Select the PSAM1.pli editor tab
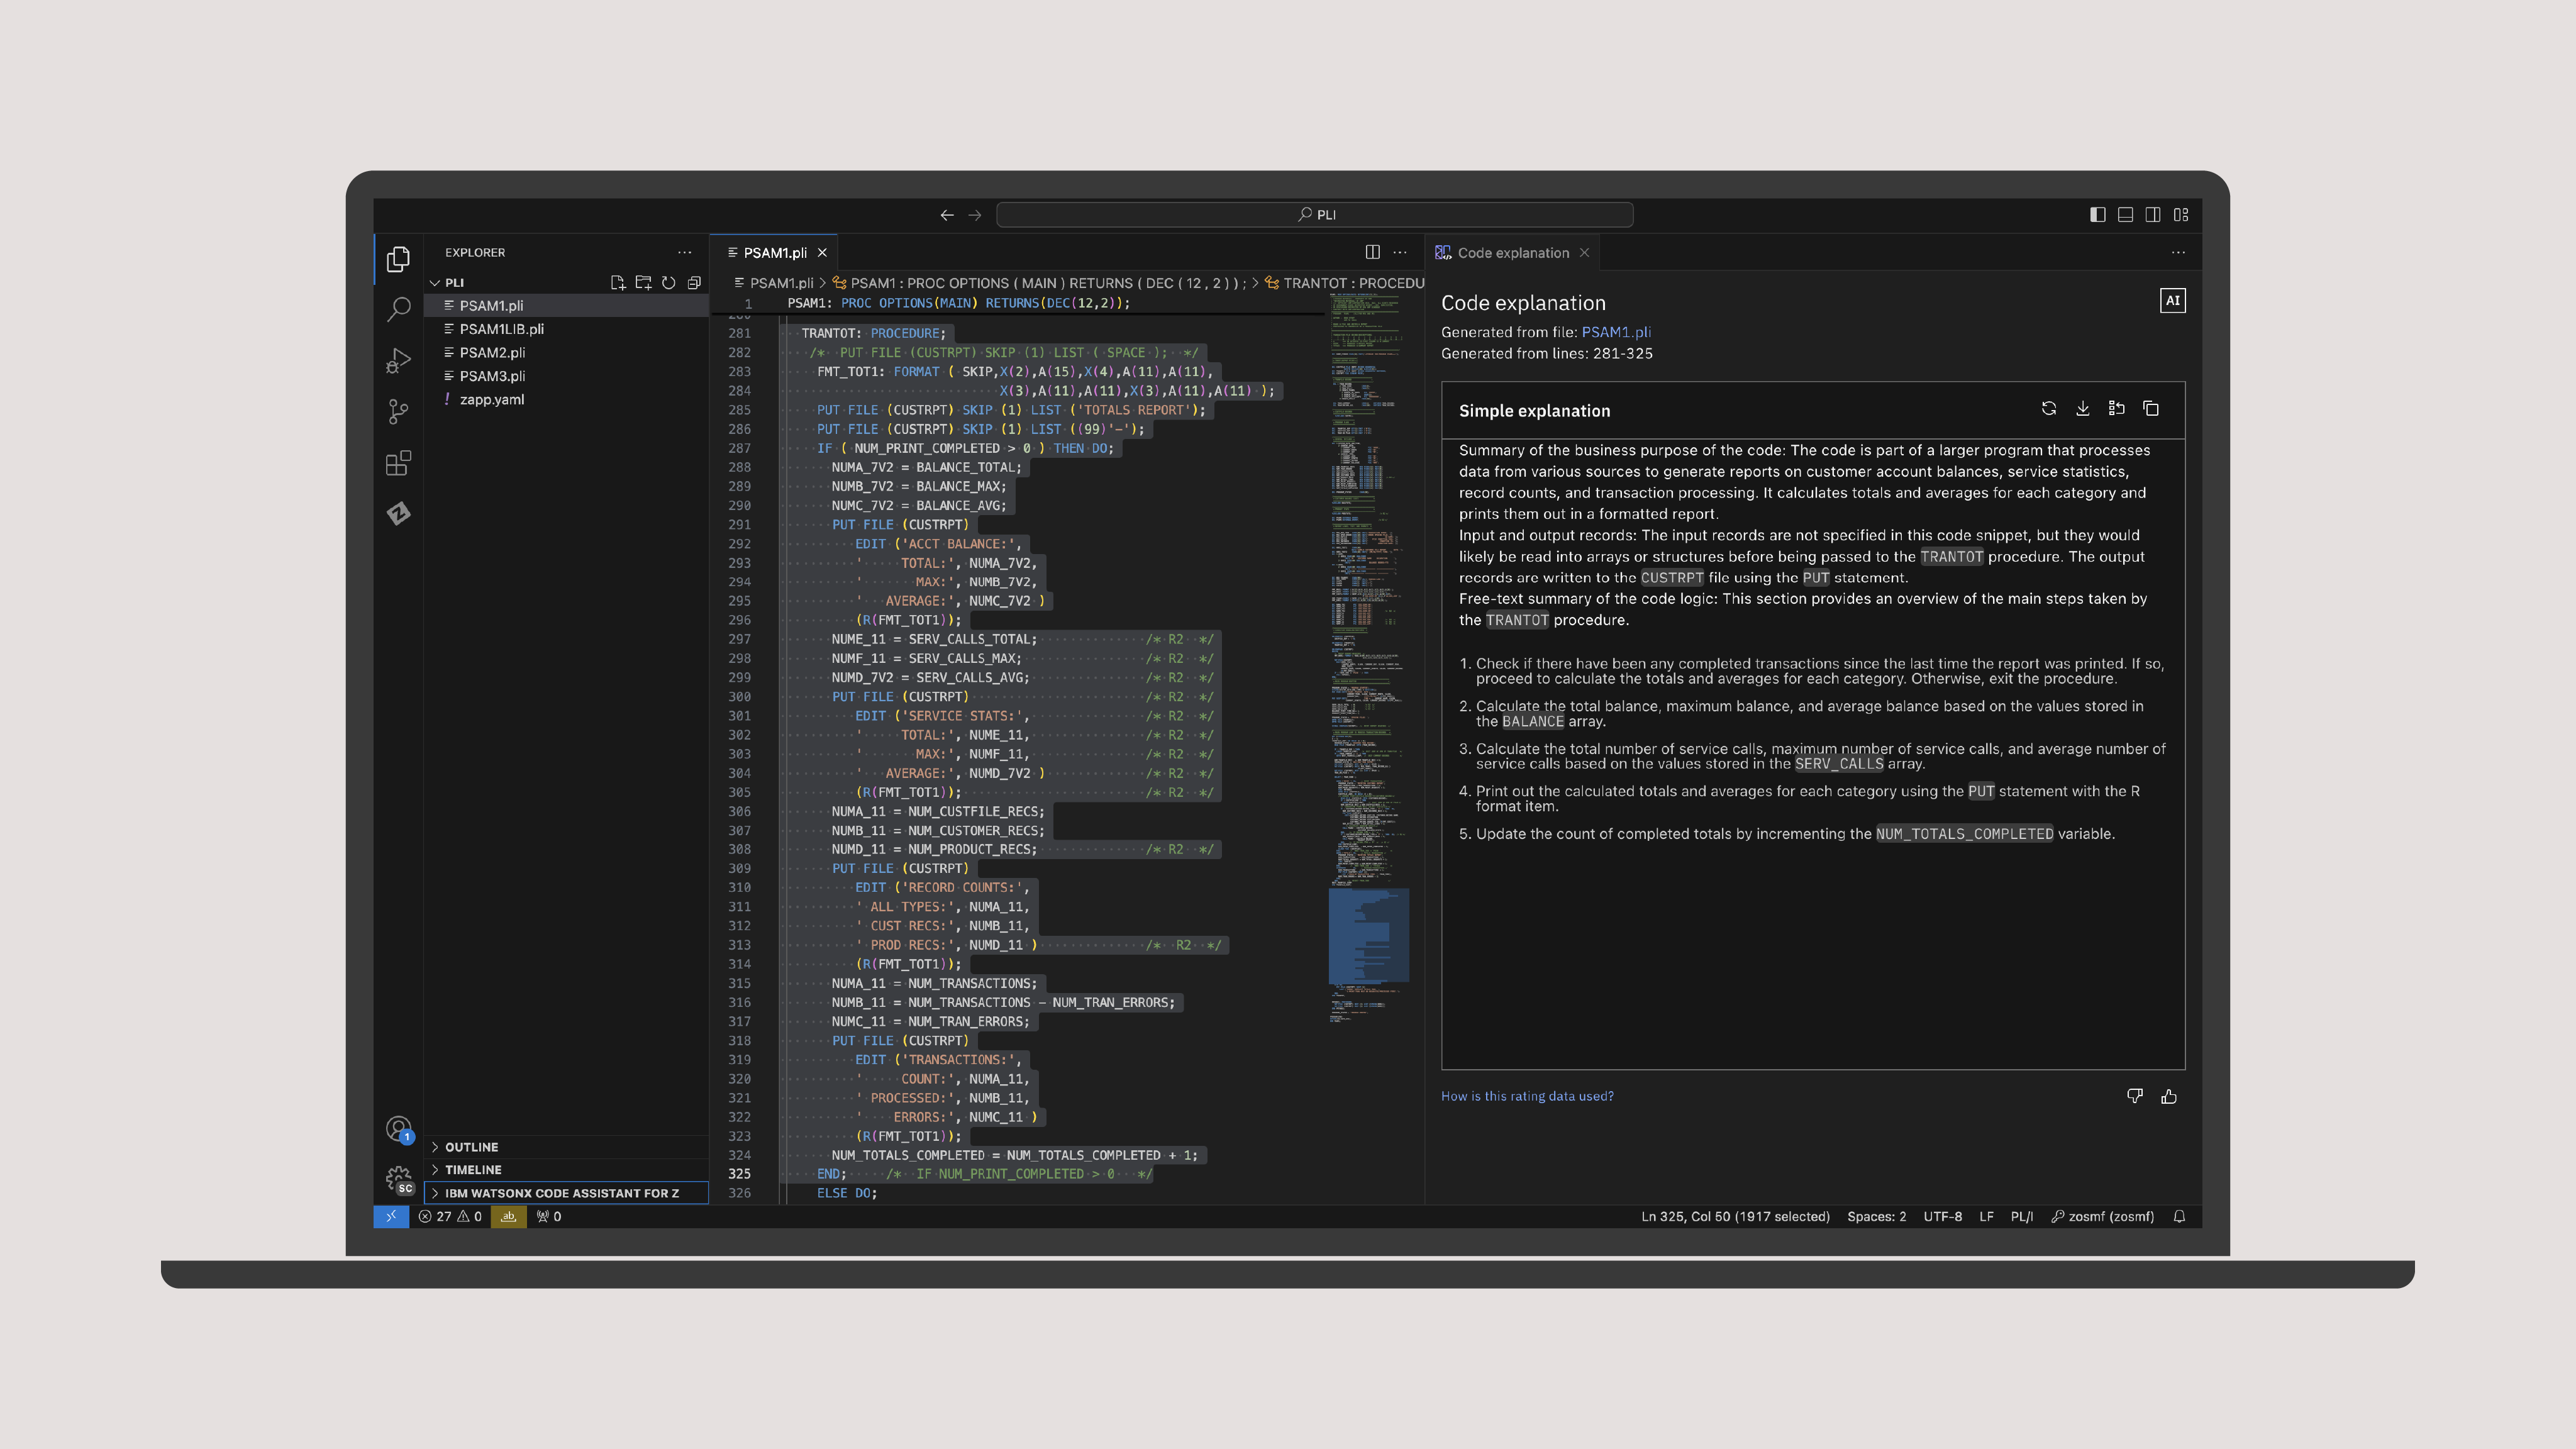This screenshot has height=1449, width=2576. tap(774, 253)
